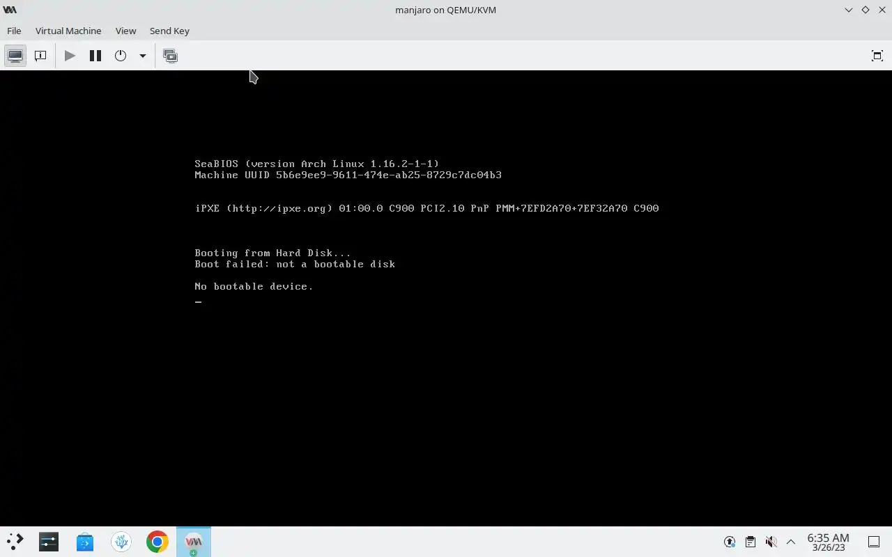
Task: Click "Boot failed: not a bootable disk"
Action: coord(295,264)
